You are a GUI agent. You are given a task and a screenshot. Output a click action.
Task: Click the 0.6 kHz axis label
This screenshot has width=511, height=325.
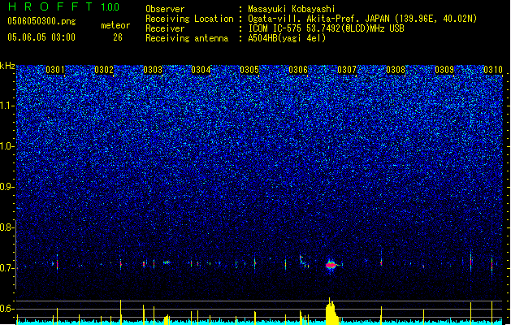click(x=6, y=309)
